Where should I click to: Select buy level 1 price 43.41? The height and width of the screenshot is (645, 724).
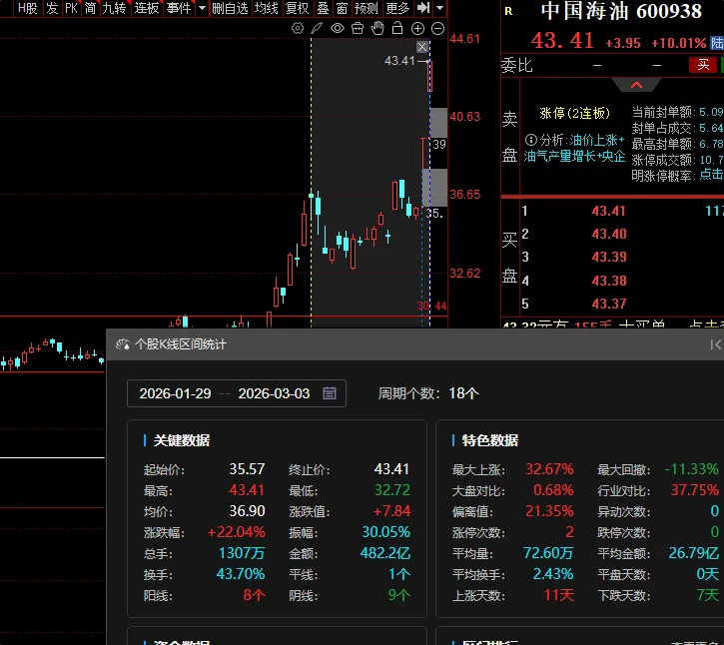coord(608,211)
